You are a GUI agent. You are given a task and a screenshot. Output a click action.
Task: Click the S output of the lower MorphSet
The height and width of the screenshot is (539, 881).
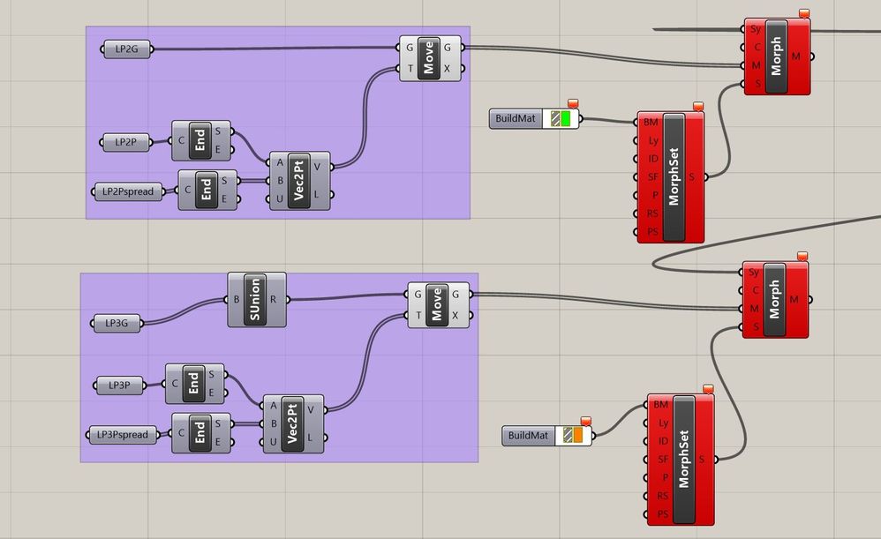pos(702,460)
